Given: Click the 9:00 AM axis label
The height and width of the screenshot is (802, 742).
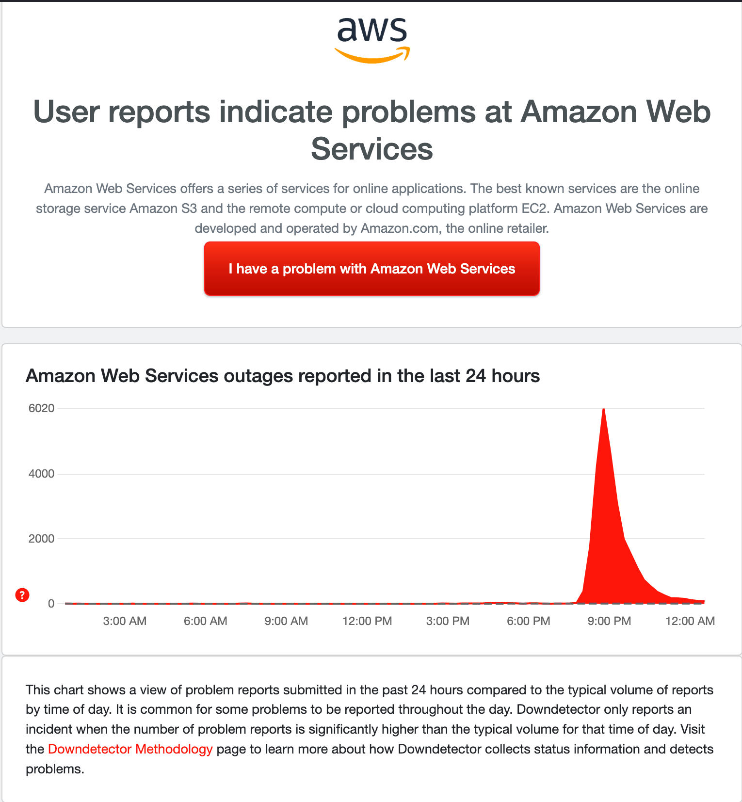Looking at the screenshot, I should click(x=286, y=621).
